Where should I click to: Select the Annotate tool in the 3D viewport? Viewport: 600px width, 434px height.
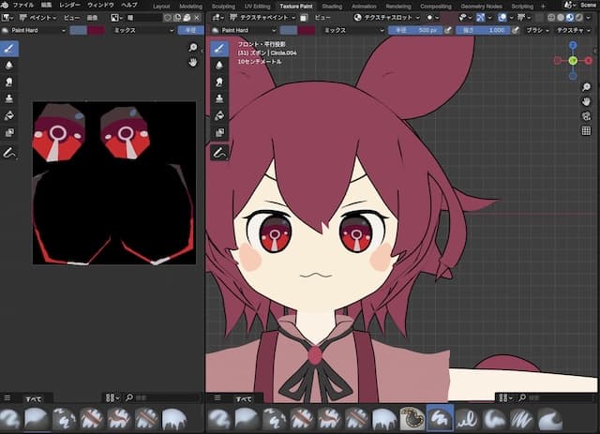point(219,152)
